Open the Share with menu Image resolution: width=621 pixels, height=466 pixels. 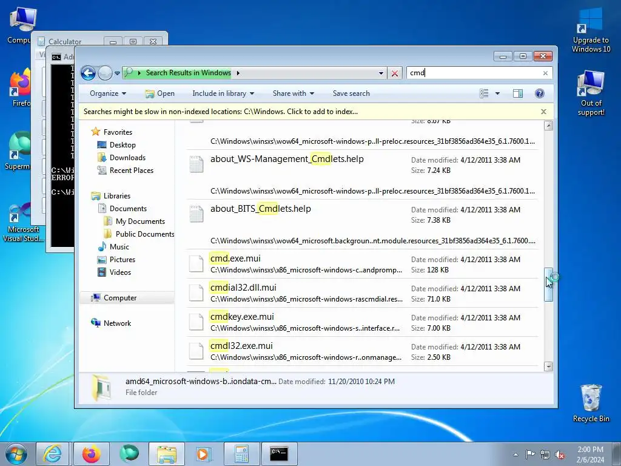pos(293,93)
